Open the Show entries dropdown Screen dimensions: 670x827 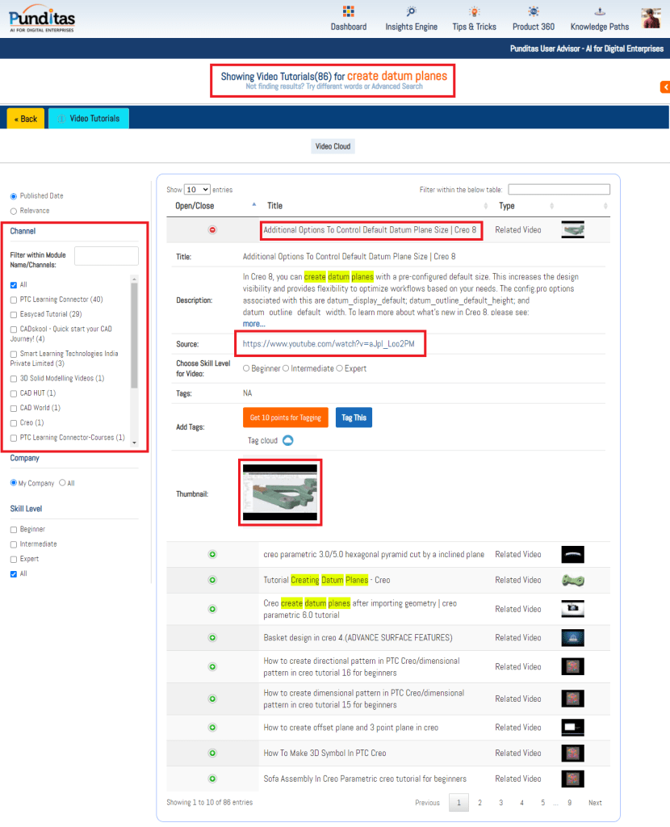197,190
